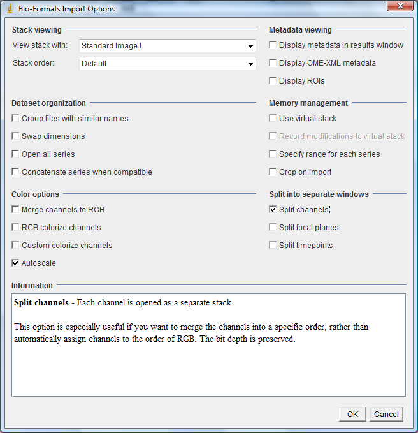Check Specify range for each series
The height and width of the screenshot is (433, 418).
coord(273,154)
